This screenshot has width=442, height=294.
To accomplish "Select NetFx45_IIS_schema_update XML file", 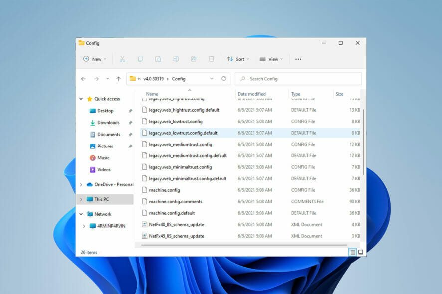I will click(250, 236).
